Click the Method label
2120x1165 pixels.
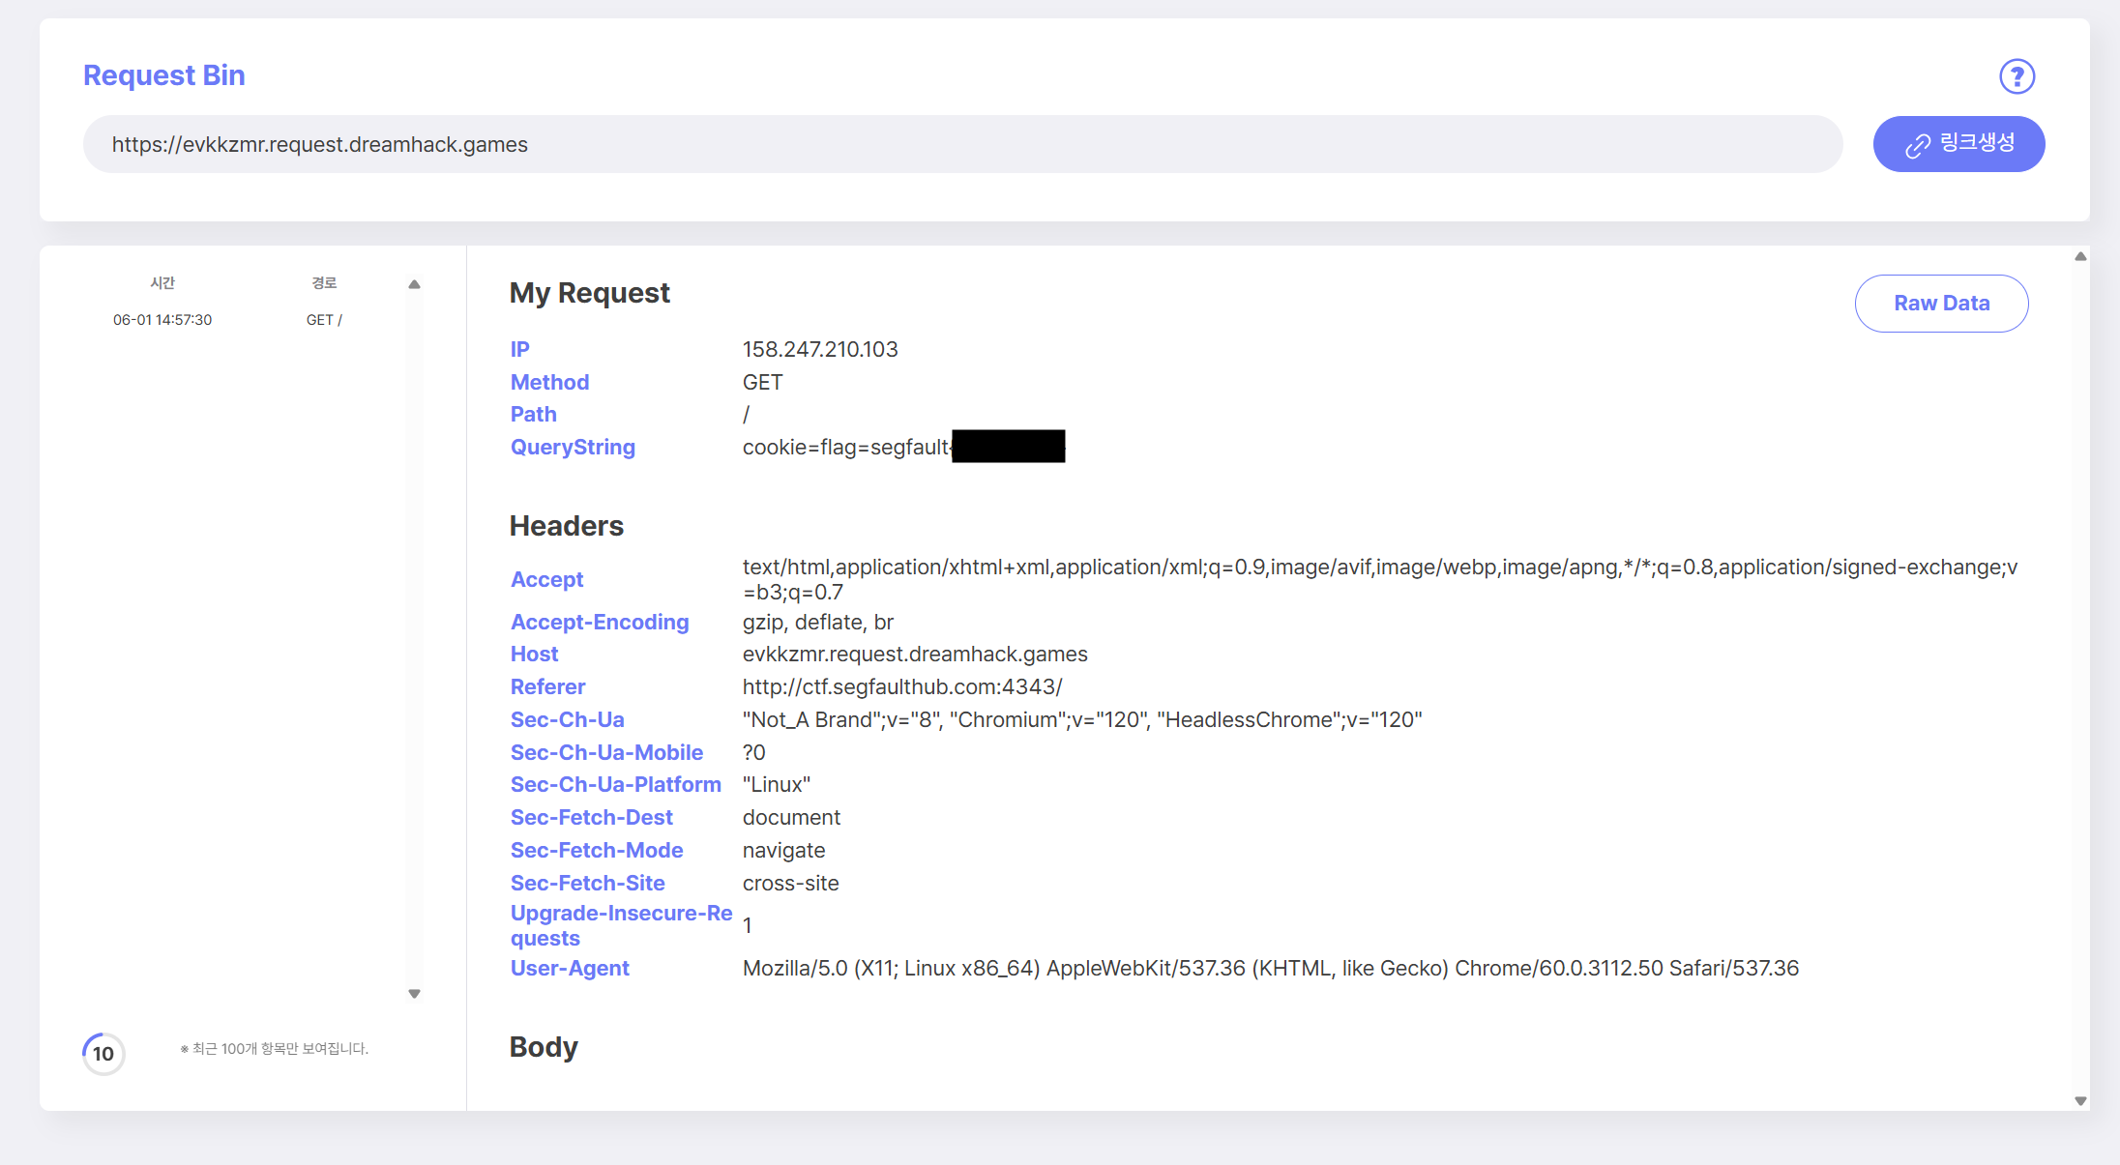pyautogui.click(x=550, y=382)
